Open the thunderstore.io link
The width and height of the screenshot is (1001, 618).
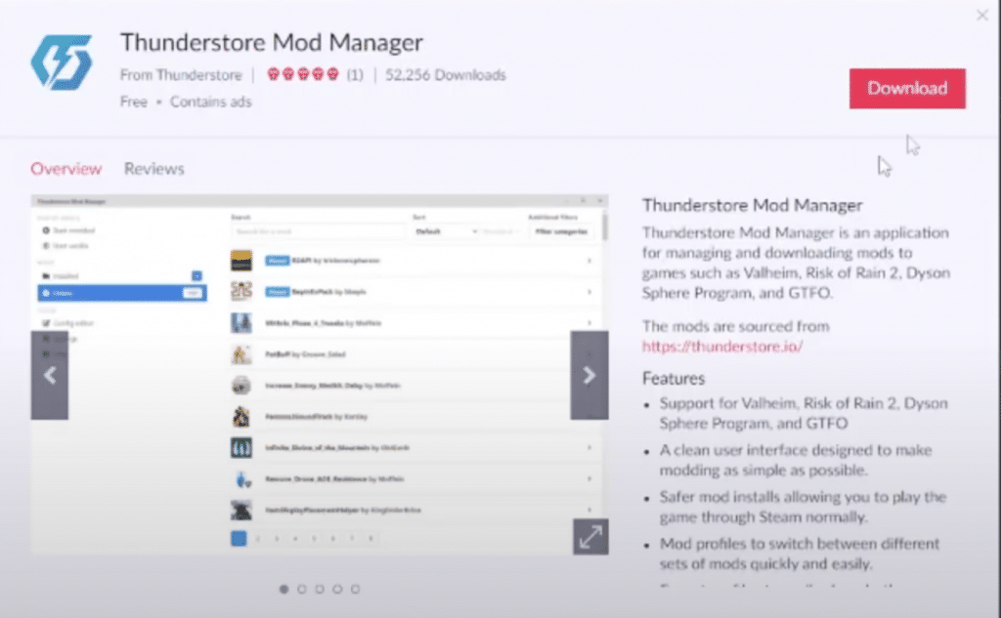click(721, 346)
